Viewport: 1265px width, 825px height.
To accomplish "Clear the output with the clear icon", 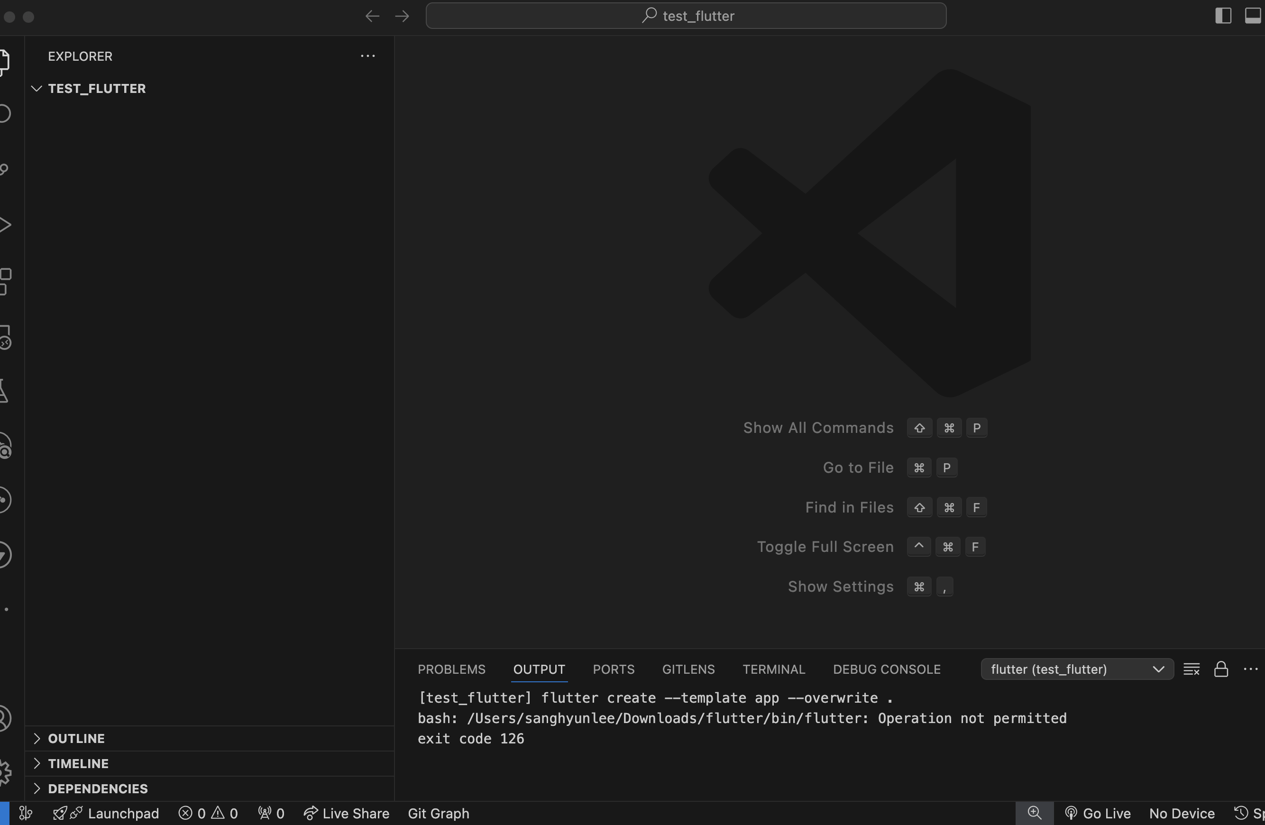I will (x=1191, y=669).
